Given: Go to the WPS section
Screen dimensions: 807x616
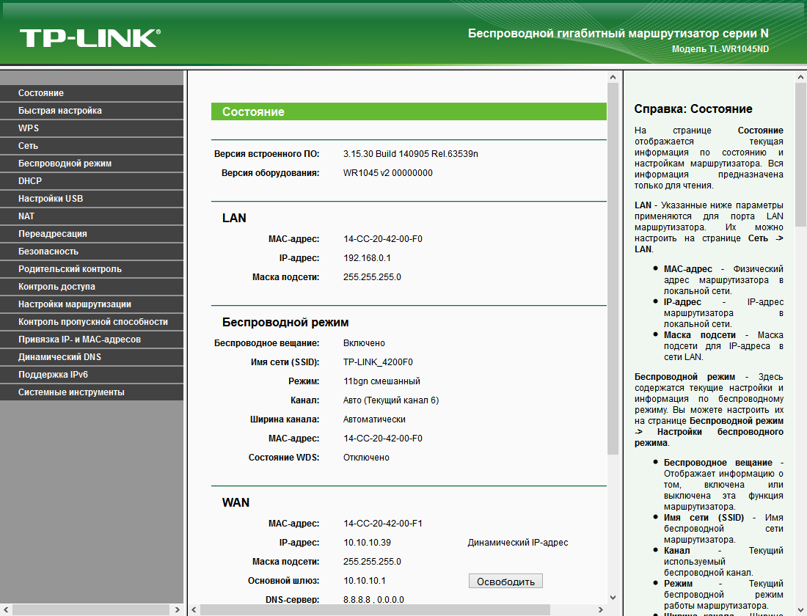Looking at the screenshot, I should pyautogui.click(x=92, y=128).
